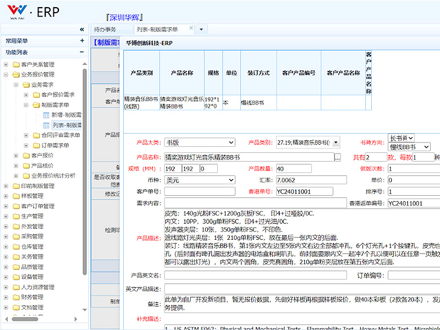The width and height of the screenshot is (440, 330).
Task: Collapse the 业务报价管理 tree node
Action: (x=6, y=75)
